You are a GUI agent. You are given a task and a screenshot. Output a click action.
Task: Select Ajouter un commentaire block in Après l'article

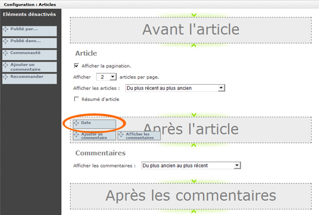[x=95, y=135]
